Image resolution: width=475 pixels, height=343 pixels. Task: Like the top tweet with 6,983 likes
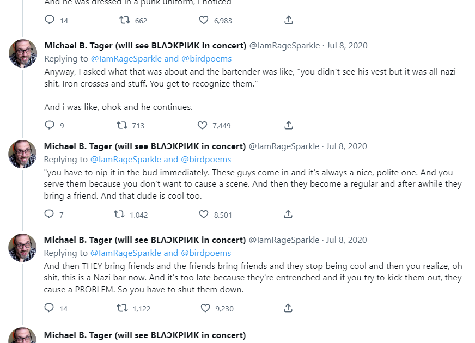pyautogui.click(x=204, y=20)
